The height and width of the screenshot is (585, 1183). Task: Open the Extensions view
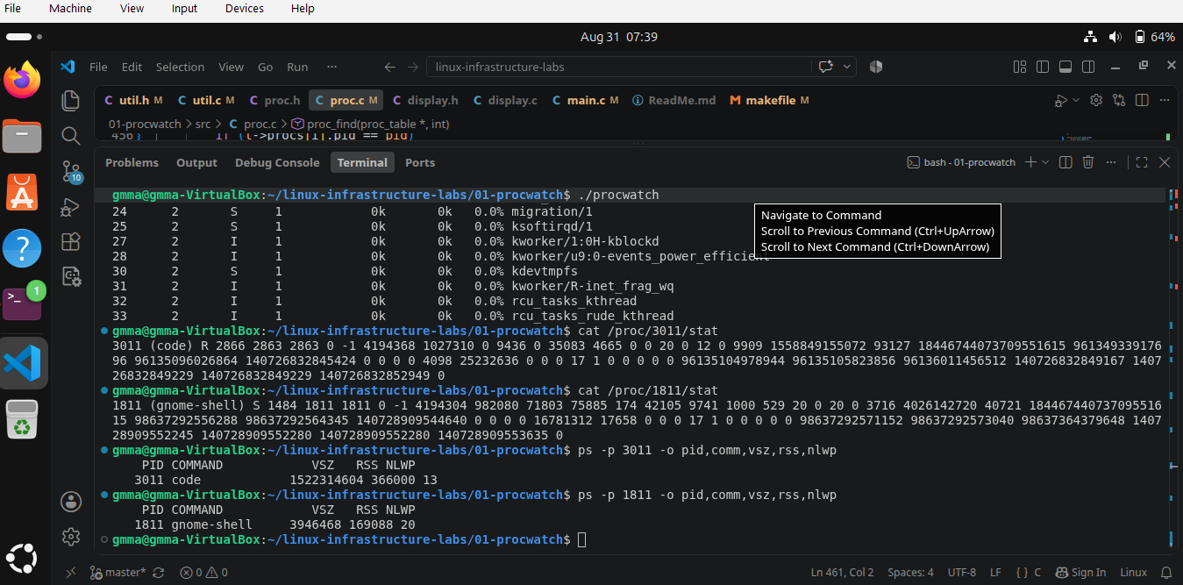click(71, 241)
